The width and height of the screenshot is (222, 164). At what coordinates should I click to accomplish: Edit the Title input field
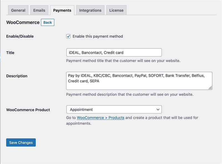(114, 52)
